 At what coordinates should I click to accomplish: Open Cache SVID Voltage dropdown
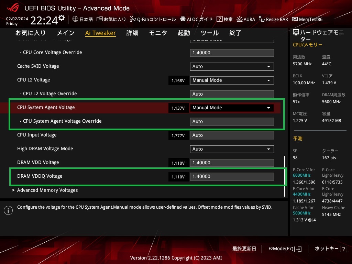point(232,66)
